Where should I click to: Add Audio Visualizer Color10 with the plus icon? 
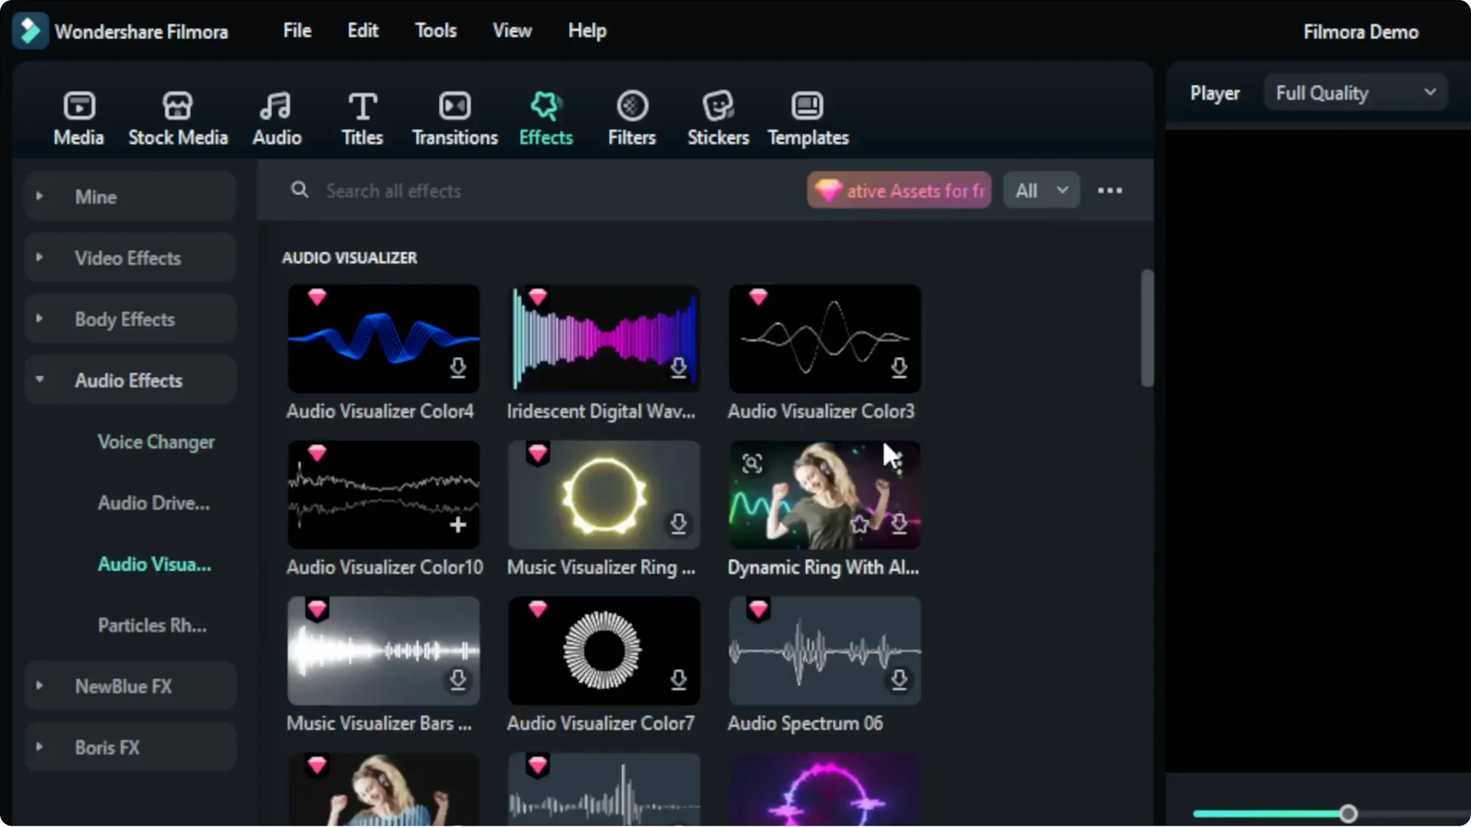point(458,525)
